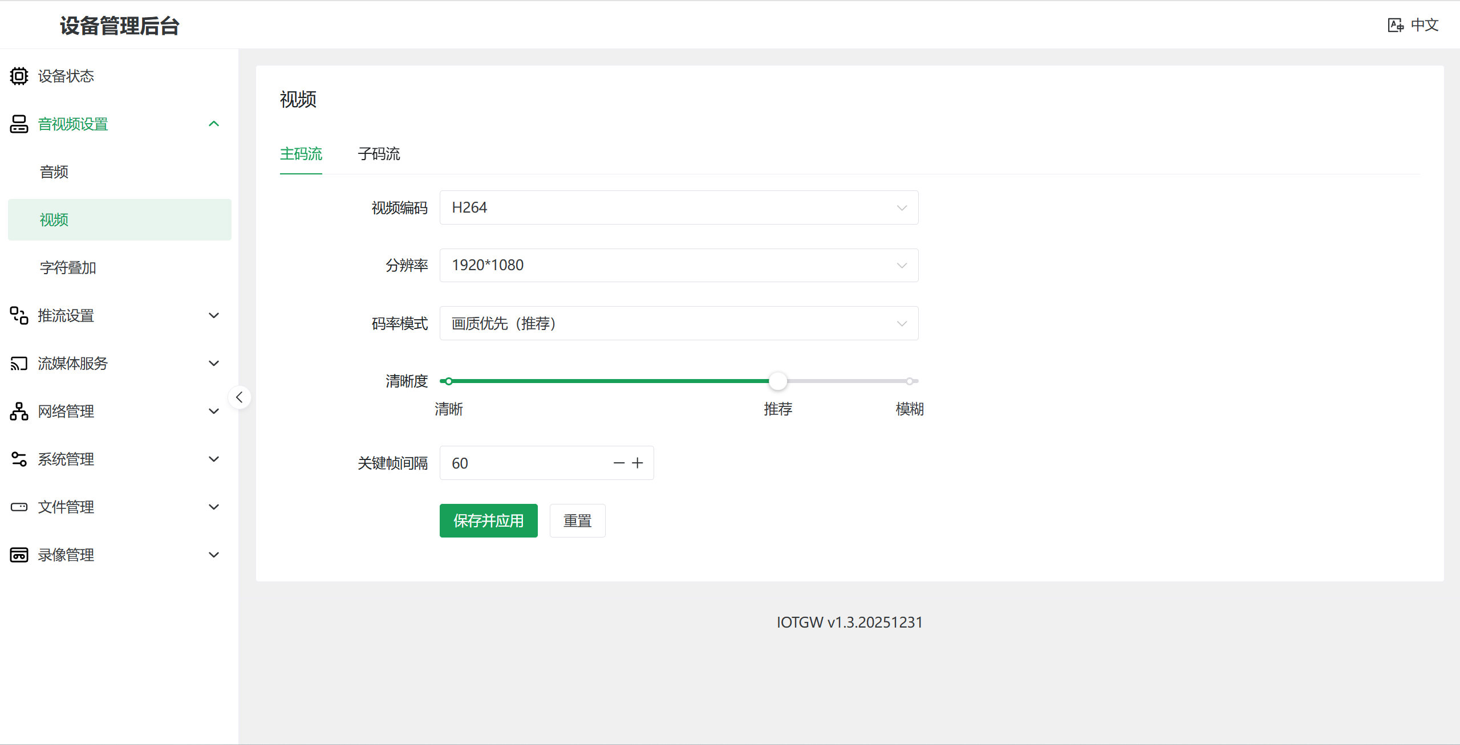This screenshot has height=745, width=1460.
Task: Click the streaming media cast icon
Action: 19,363
